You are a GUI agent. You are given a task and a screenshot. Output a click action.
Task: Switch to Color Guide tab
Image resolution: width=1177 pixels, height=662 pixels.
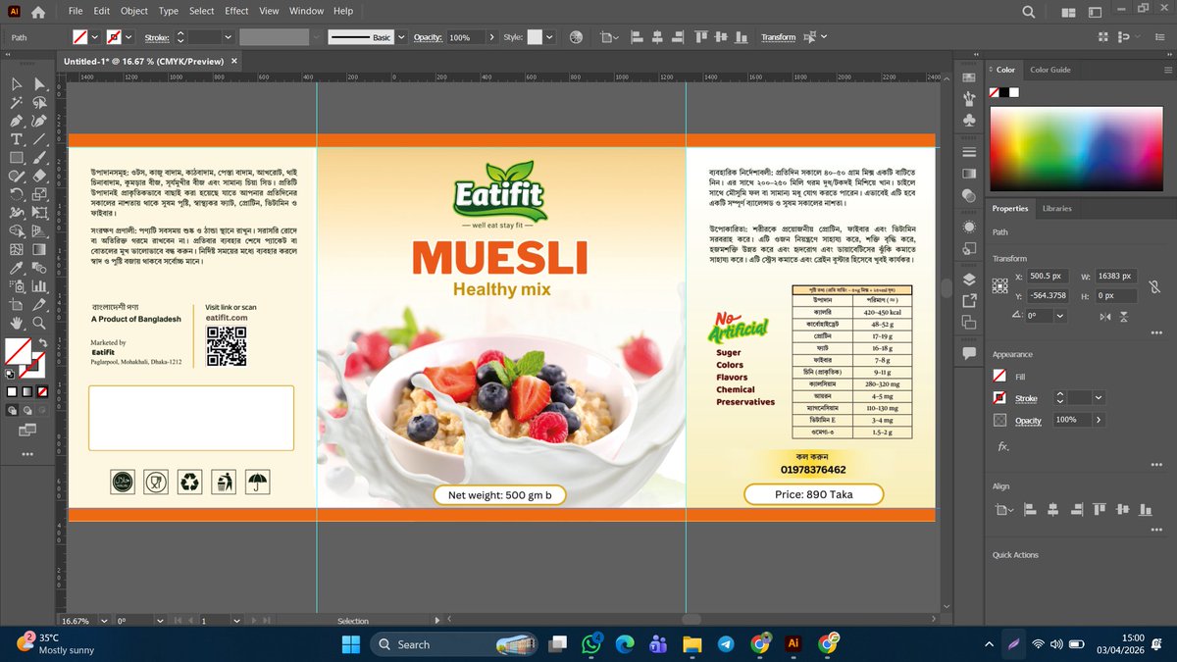pos(1049,70)
